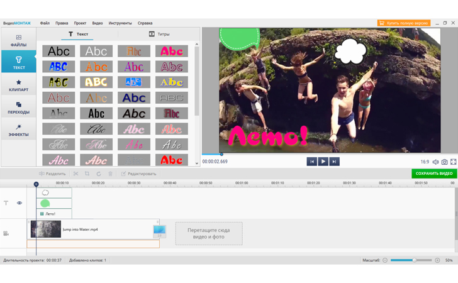Image resolution: width=458 pixels, height=283 pixels.
Task: Open the Переходы transitions panel
Action: pos(18,108)
